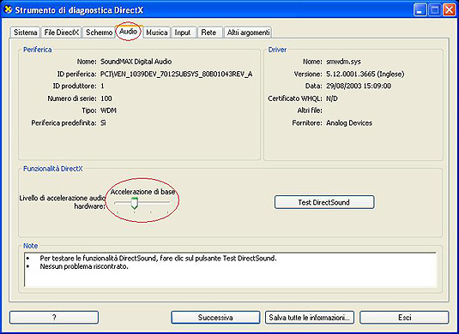Screen dimensions: 459x334
Task: Show the Altri argomenti tab
Action: pos(248,33)
